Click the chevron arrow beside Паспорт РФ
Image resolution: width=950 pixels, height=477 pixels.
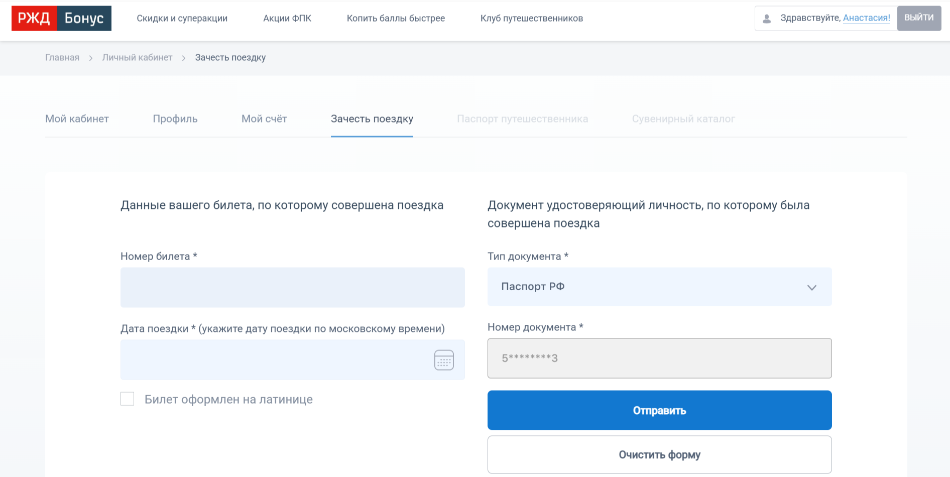click(x=811, y=287)
